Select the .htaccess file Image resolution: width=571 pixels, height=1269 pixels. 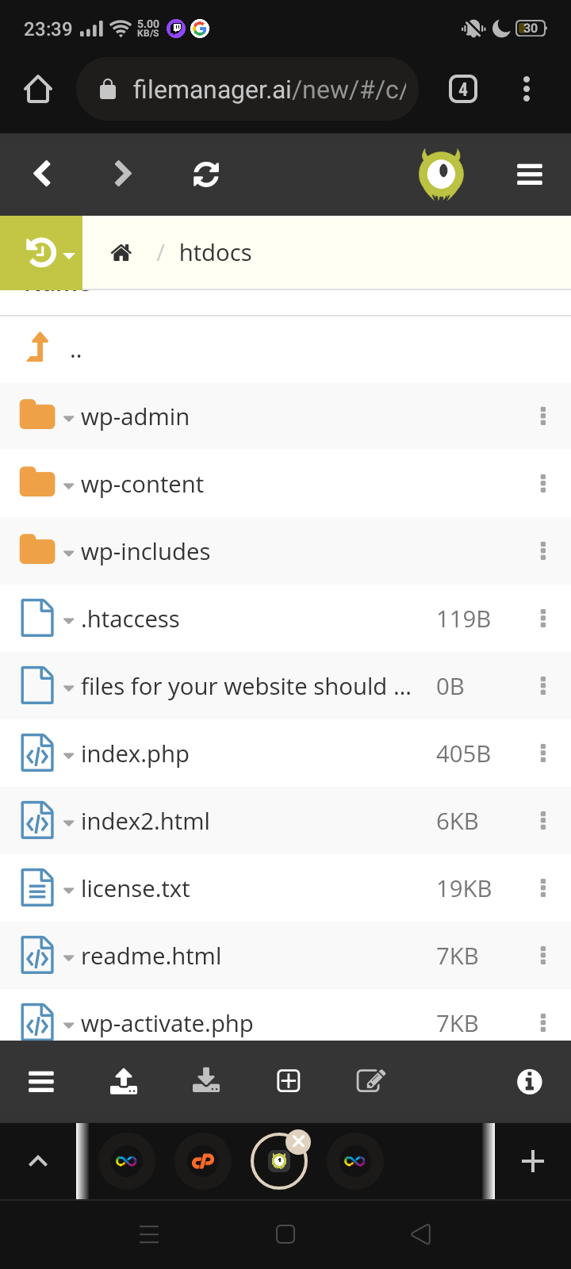coord(130,619)
